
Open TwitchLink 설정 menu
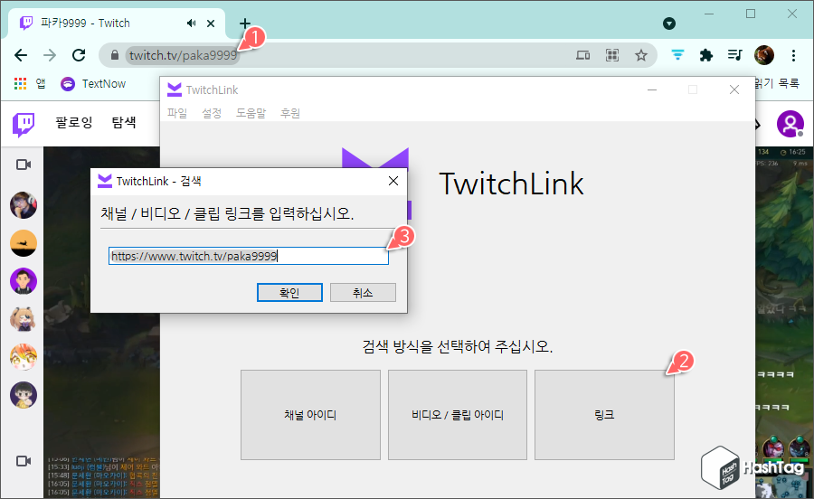coord(212,113)
